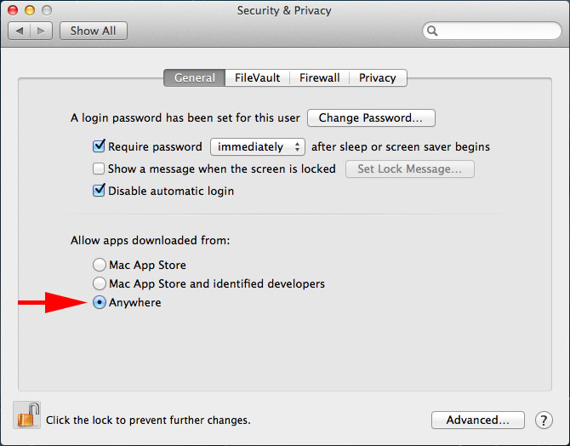Switch to the Privacy tab
Viewport: 570px width, 446px height.
tap(377, 77)
